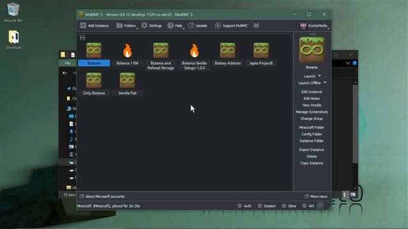Click back arrow in File Explorer
Screen dimensions: 408x229
[x=64, y=73]
